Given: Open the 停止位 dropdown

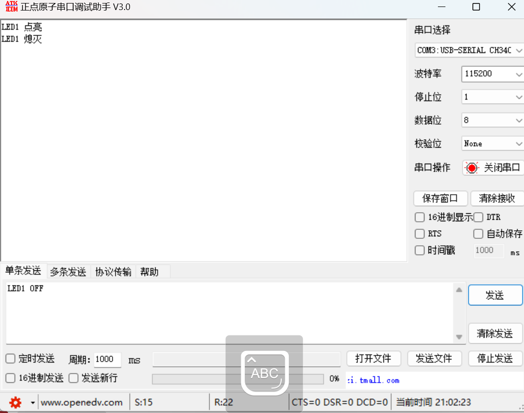Looking at the screenshot, I should coord(492,97).
